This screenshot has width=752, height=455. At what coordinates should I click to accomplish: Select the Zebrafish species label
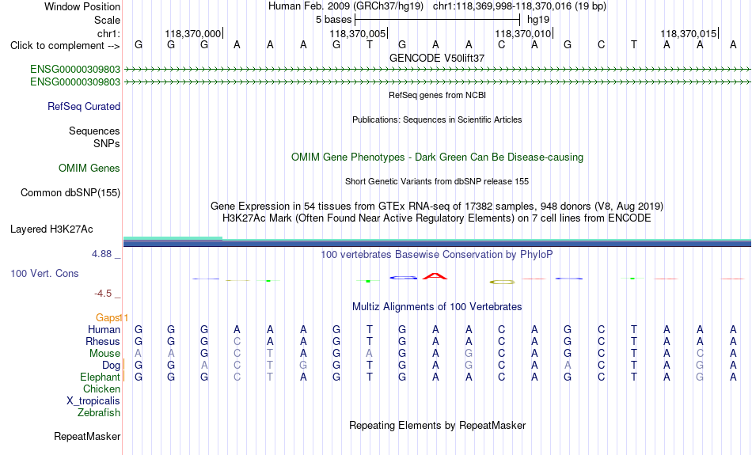tap(99, 412)
